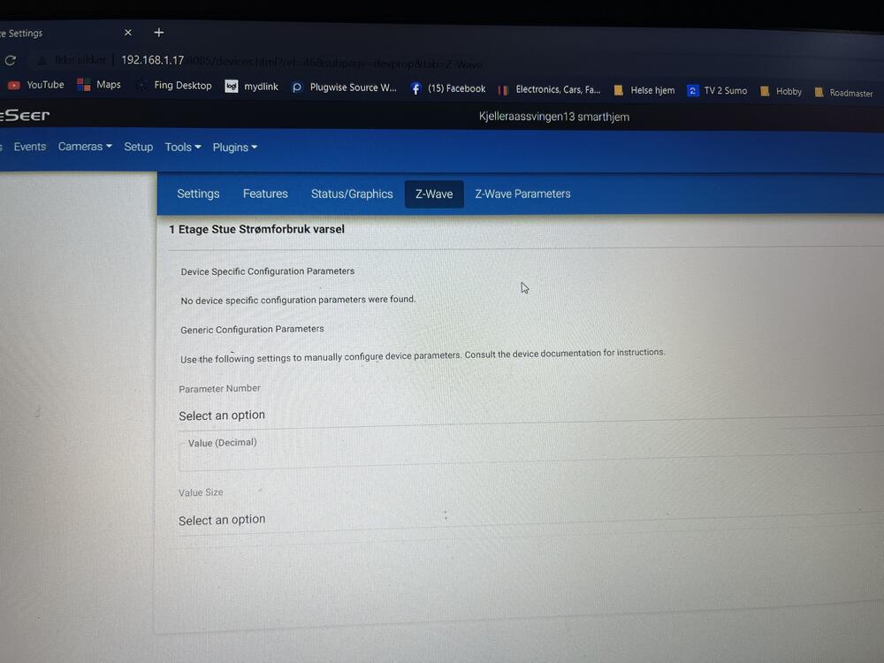Click the 'No device specific configuration parameters' message
The height and width of the screenshot is (663, 884).
coord(298,300)
